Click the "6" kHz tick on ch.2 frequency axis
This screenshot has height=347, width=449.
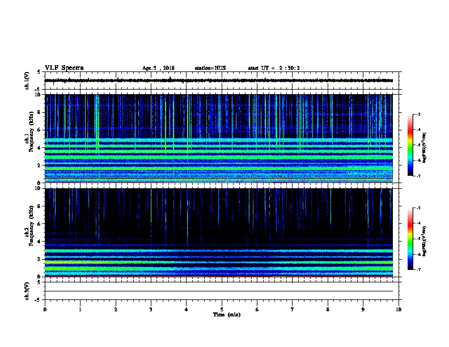39,224
